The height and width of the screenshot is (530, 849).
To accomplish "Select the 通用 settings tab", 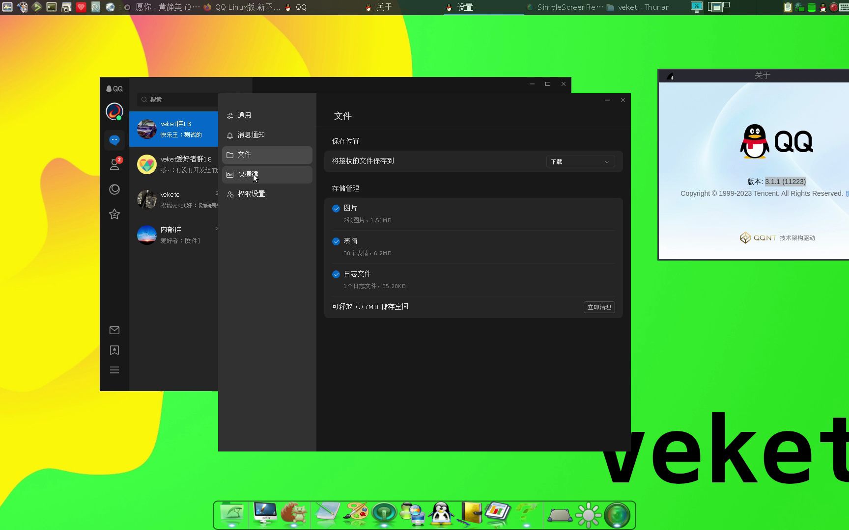I will (x=267, y=116).
